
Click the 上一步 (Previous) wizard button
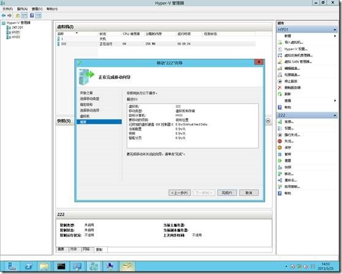(180, 193)
